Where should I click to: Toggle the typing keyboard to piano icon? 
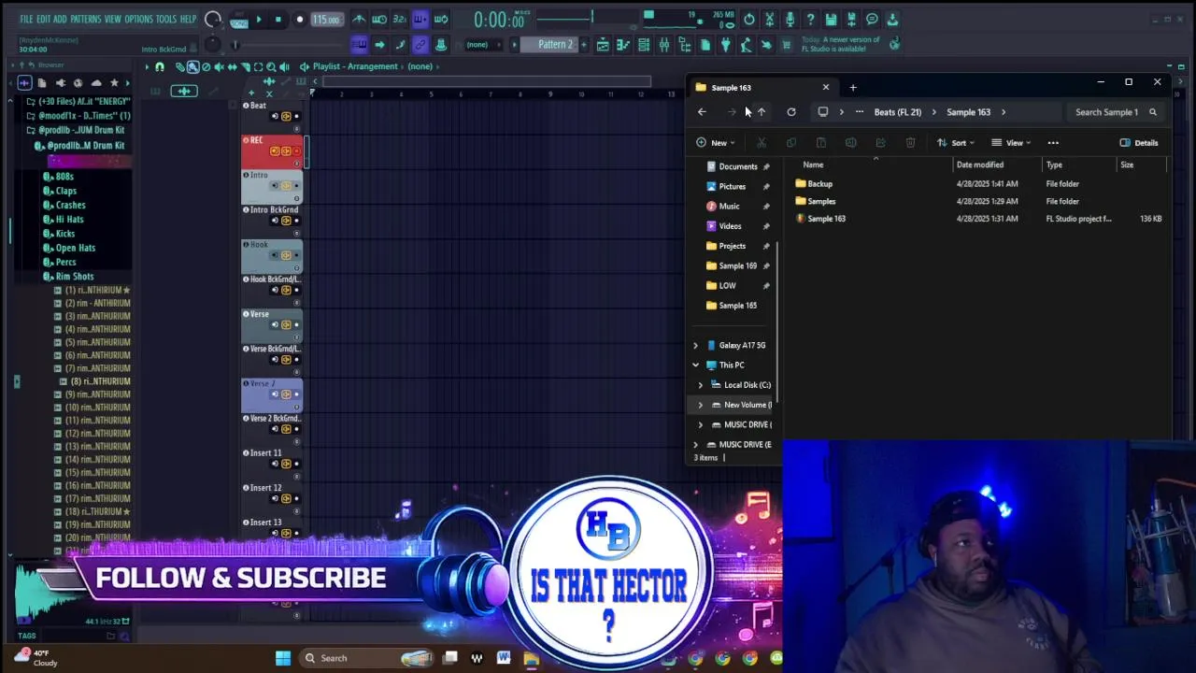tap(359, 44)
